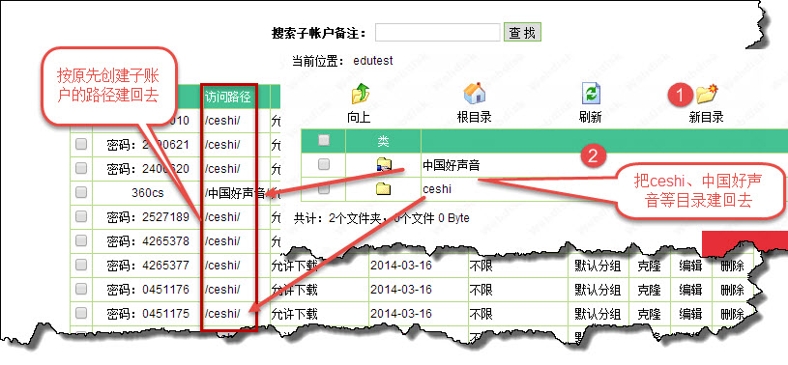The height and width of the screenshot is (365, 788).
Task: Click 删除 in row 0451176
Action: (732, 290)
